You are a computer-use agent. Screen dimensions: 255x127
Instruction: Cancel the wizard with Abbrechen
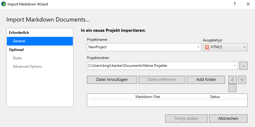(x=228, y=118)
